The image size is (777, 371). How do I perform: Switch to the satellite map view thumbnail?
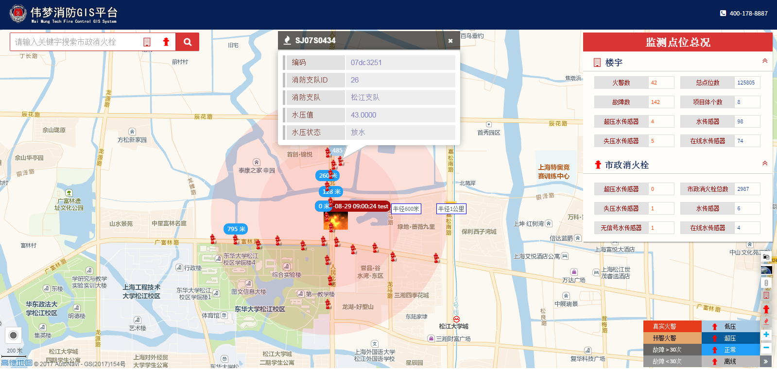click(x=766, y=270)
